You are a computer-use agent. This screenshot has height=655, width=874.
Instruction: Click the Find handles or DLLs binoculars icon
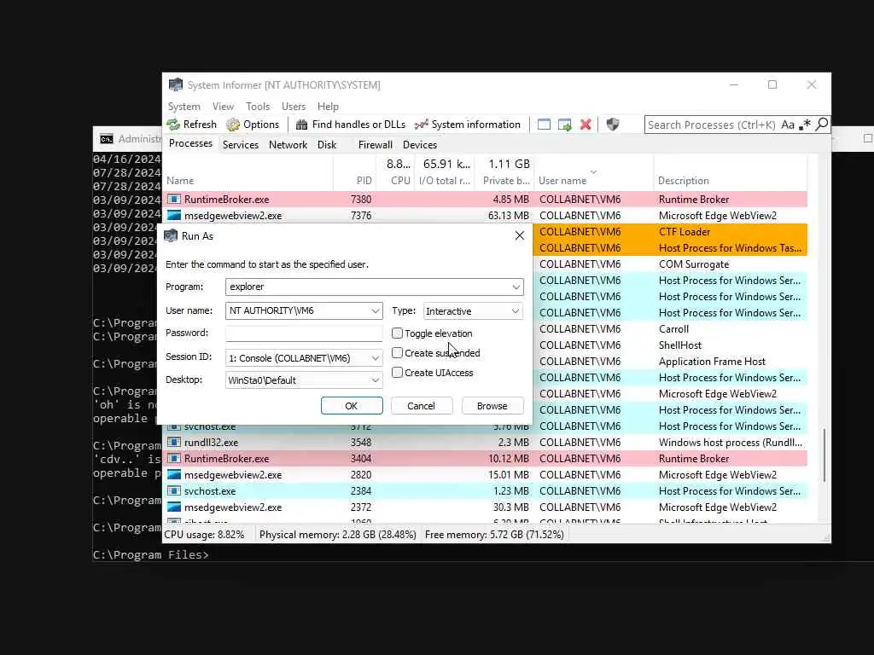(x=301, y=125)
